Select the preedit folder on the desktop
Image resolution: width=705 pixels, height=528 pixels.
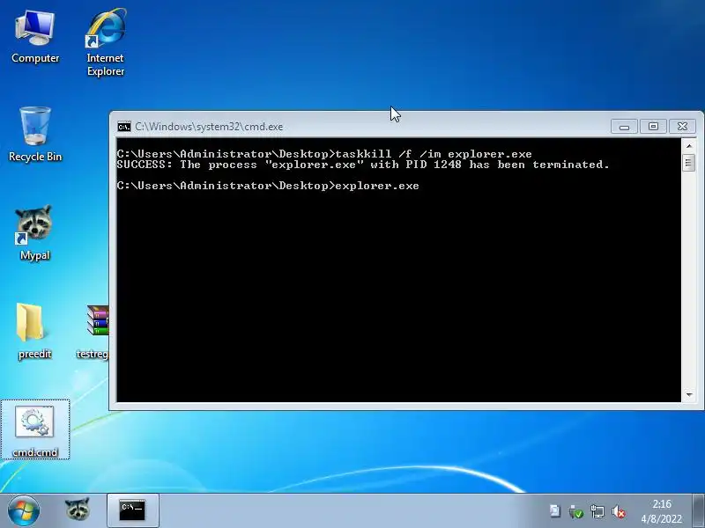[x=34, y=332]
